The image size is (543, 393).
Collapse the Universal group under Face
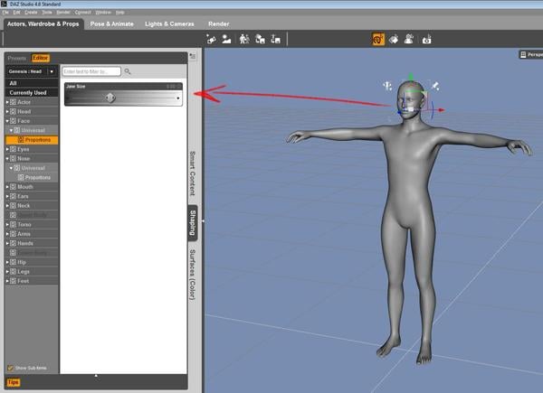11,130
